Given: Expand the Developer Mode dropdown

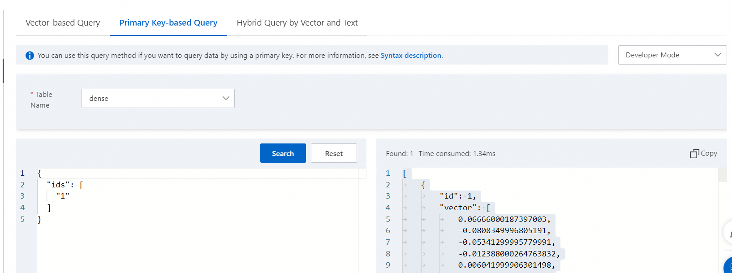Looking at the screenshot, I should click(x=672, y=55).
